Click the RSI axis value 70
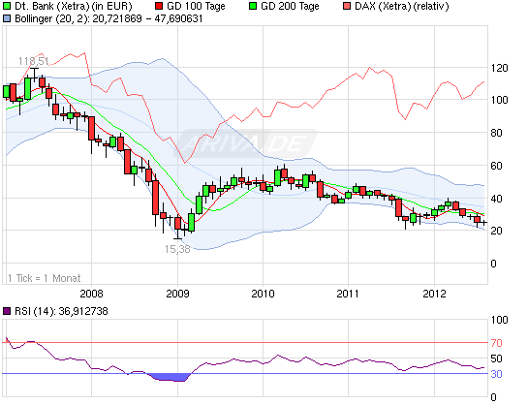528x405 pixels. click(496, 343)
